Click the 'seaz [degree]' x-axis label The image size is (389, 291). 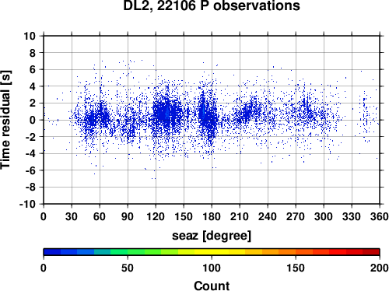[212, 236]
